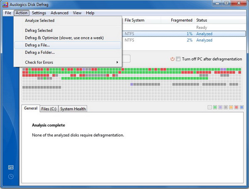Image resolution: width=249 pixels, height=189 pixels.
Task: Click the red fragmented legend swatch
Action: click(236, 108)
